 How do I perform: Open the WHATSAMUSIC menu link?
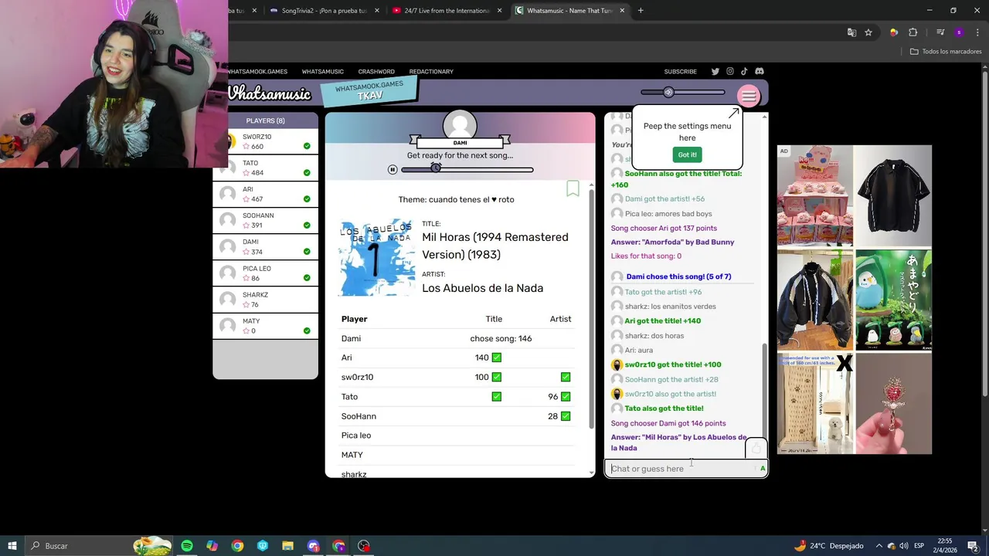[322, 72]
